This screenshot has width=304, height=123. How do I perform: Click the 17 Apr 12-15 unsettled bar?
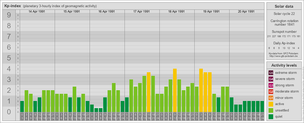coord(144,94)
